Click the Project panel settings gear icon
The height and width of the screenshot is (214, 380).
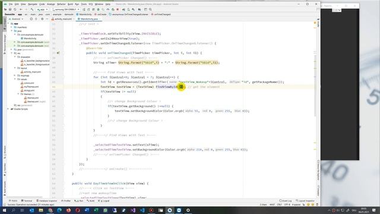(x=42, y=19)
